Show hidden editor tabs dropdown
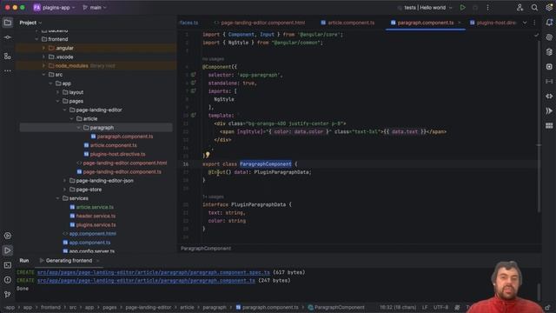556x313 pixels. 525,23
